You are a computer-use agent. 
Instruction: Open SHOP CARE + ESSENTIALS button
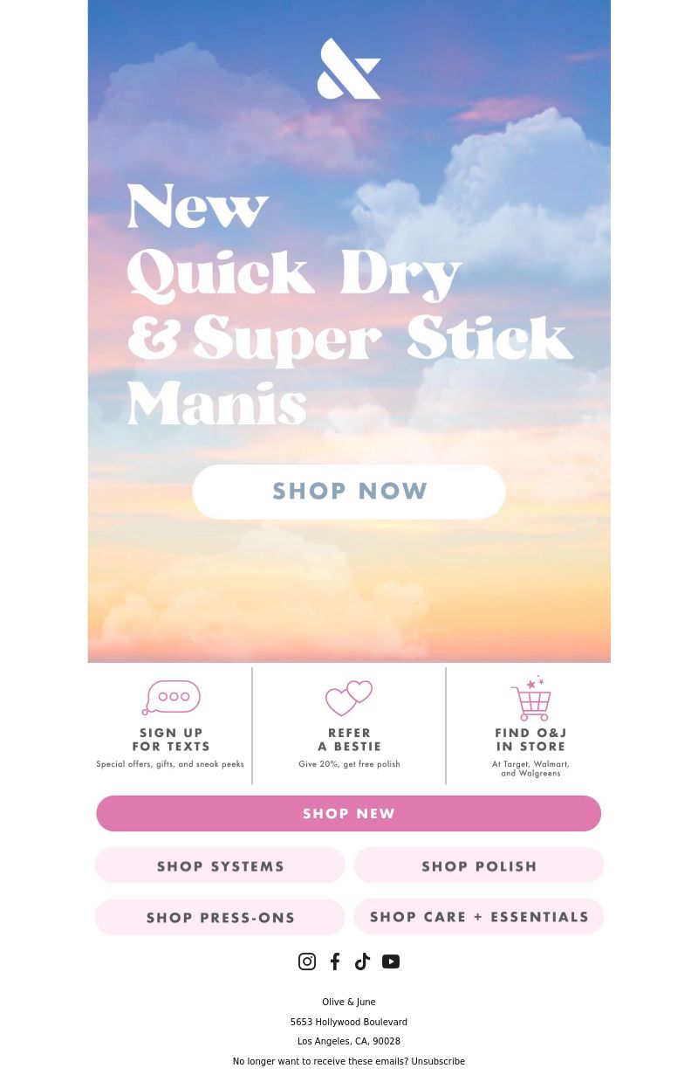coord(479,916)
